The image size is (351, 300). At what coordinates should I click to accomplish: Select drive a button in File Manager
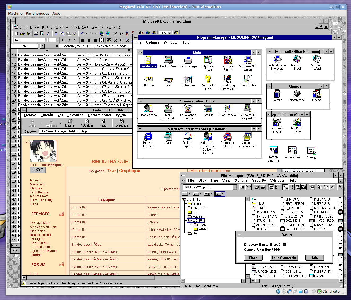[x=186, y=194]
